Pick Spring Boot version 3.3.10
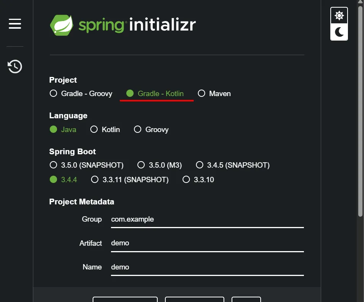 tap(198, 180)
